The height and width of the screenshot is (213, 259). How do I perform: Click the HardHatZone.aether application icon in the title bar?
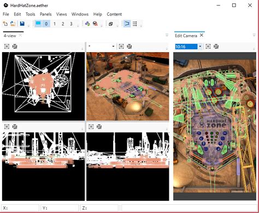(6, 5)
